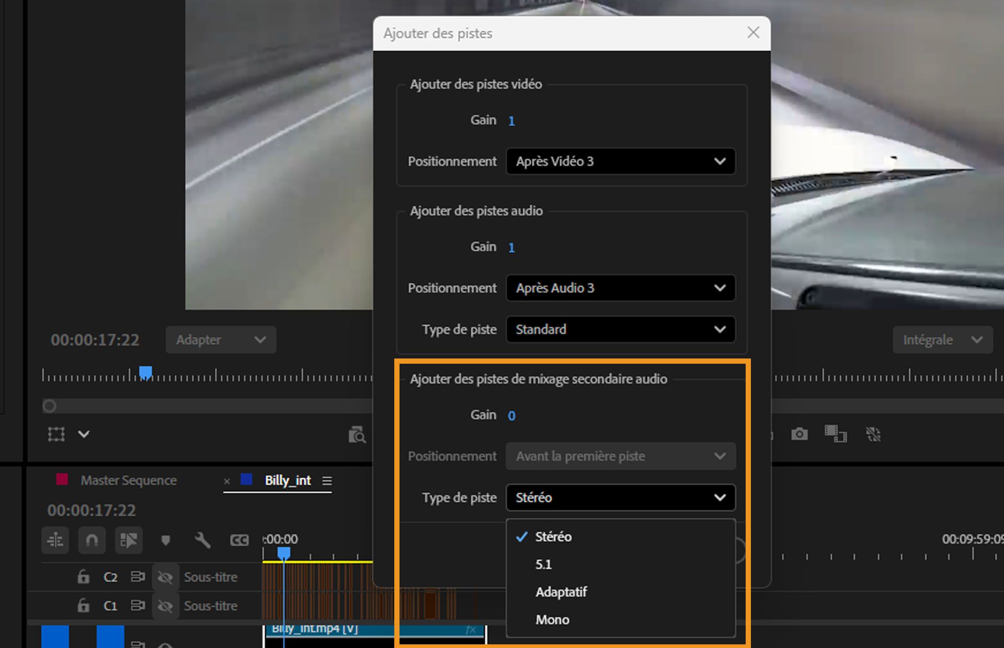Toggle linked selection icon in timeline
The image size is (1004, 648).
(x=129, y=540)
